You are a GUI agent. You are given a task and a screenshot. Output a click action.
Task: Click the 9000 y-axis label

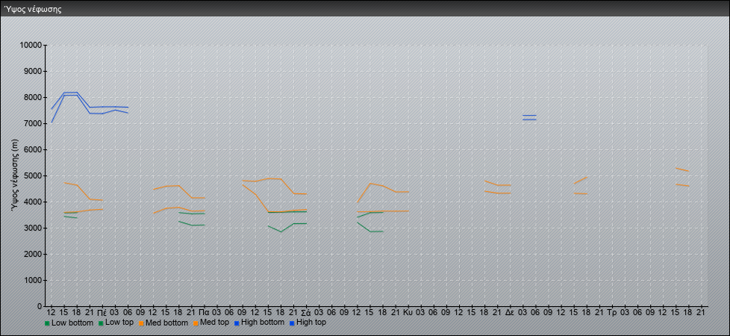pos(33,71)
